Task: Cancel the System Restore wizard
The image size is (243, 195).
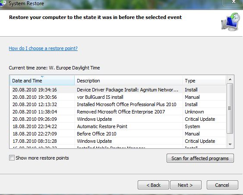Action: click(x=222, y=185)
